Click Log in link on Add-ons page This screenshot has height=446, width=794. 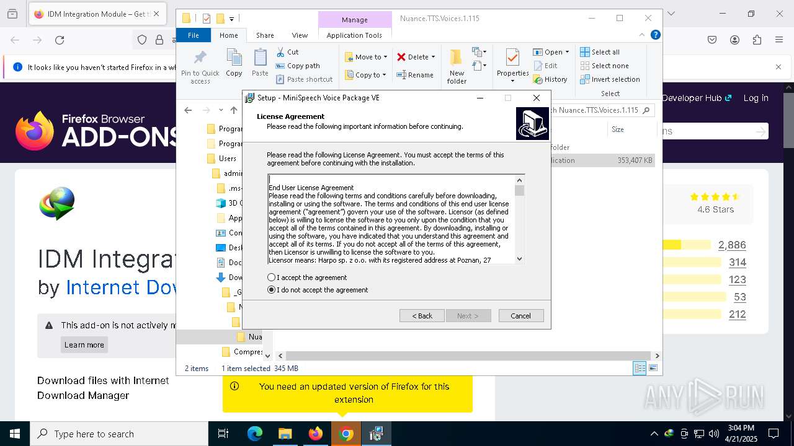pyautogui.click(x=756, y=98)
